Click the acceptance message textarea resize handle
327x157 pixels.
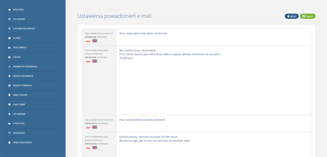(x=310, y=114)
